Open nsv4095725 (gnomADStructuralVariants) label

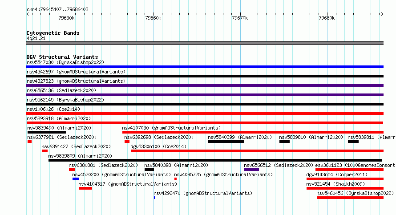223,174
